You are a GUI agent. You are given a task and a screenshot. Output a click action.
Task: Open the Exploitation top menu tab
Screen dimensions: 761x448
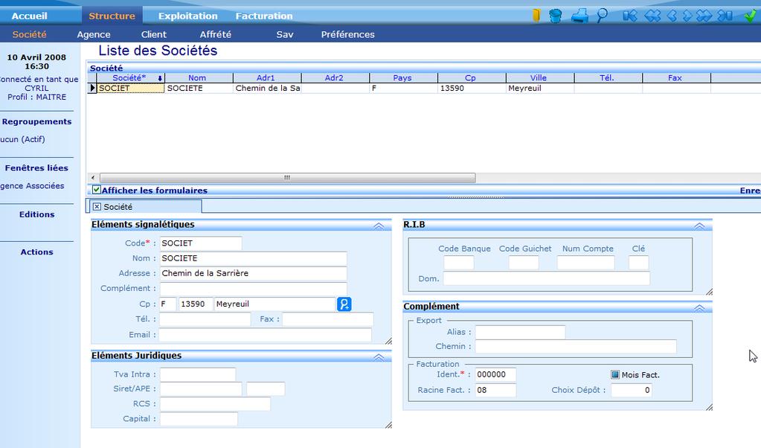click(187, 16)
